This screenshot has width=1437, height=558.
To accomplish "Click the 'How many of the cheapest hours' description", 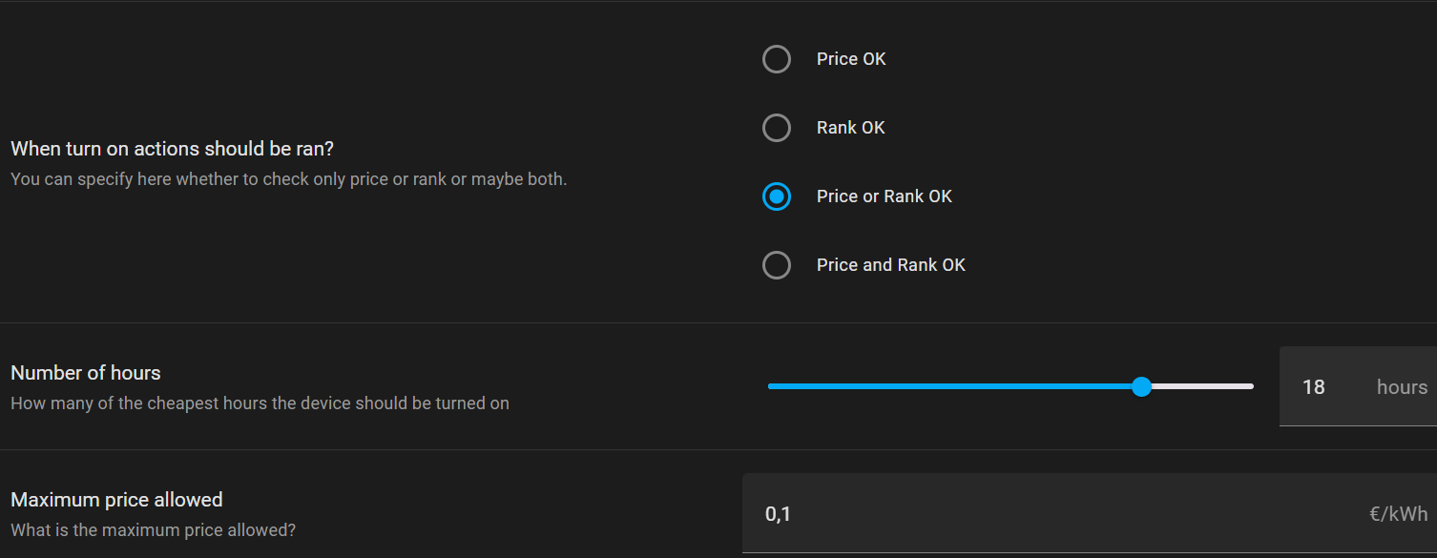I will click(260, 403).
